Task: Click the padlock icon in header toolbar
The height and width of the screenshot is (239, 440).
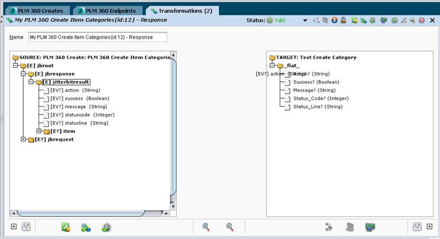Action: pyautogui.click(x=343, y=20)
